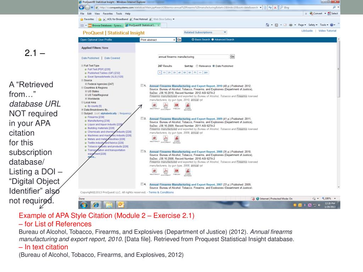Screen dimensions: 363x272
Task: Filter by Full Text (PDF) [235]
Action: pos(99,69)
